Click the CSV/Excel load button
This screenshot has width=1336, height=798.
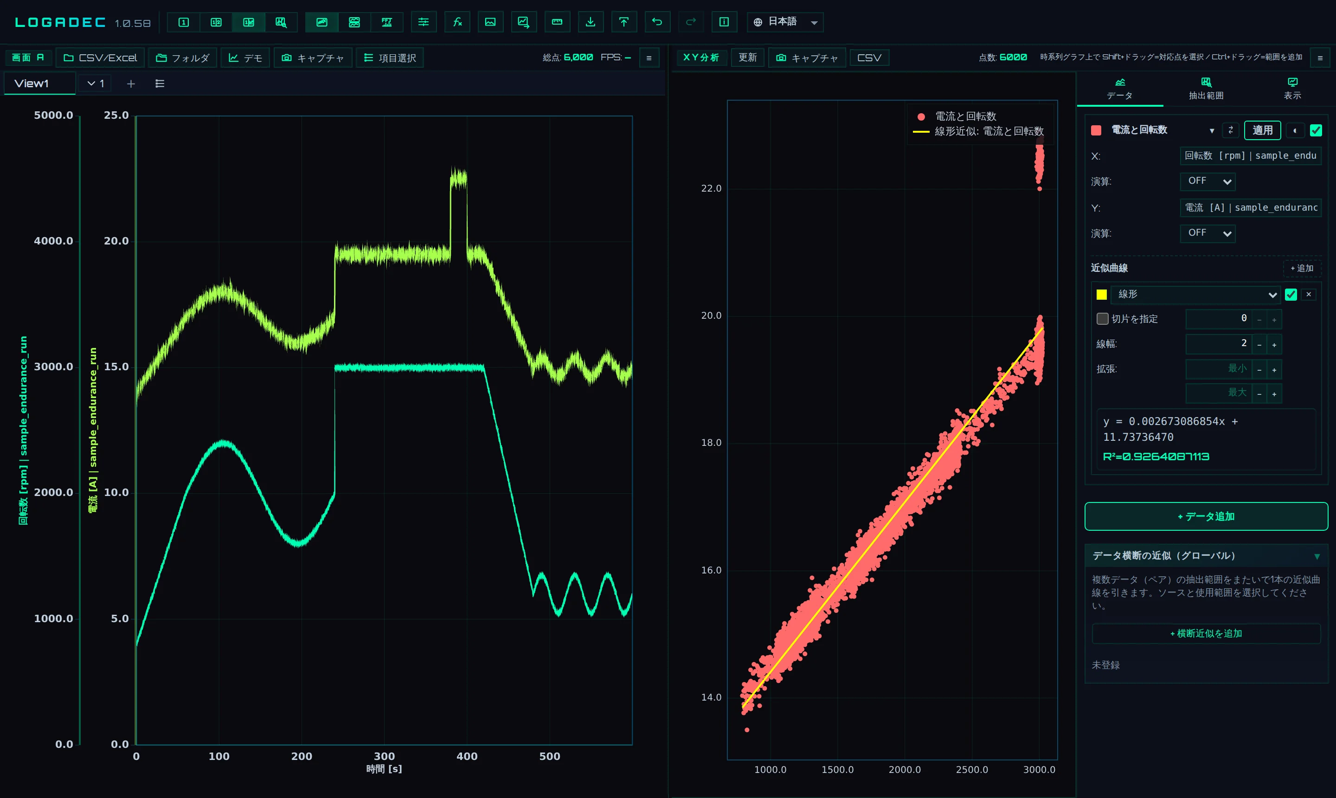(x=101, y=58)
